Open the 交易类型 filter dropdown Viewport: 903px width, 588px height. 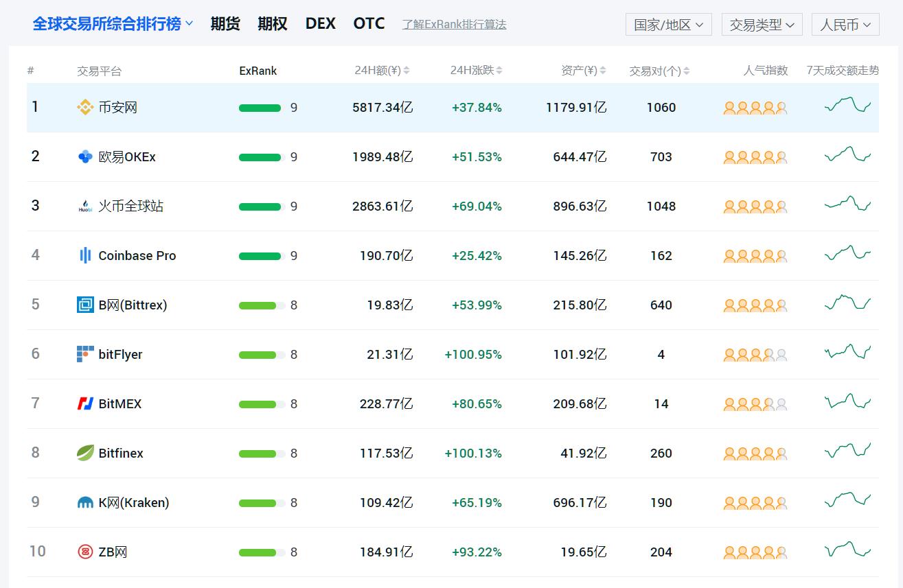coord(762,25)
